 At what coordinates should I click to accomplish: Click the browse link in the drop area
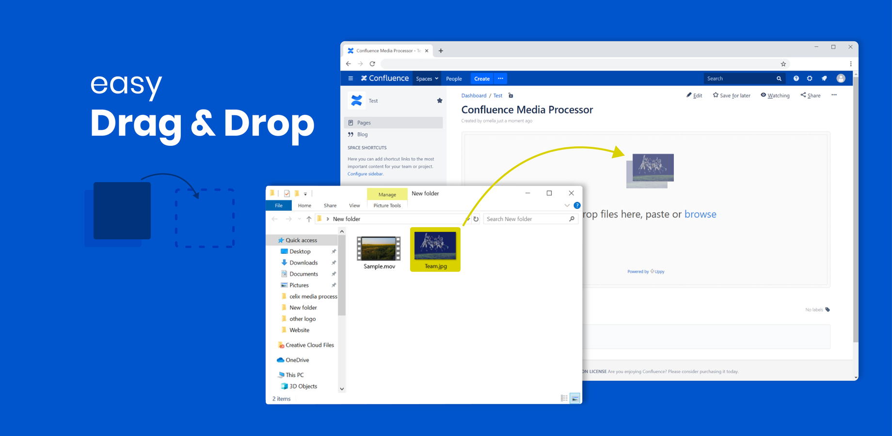coord(701,214)
